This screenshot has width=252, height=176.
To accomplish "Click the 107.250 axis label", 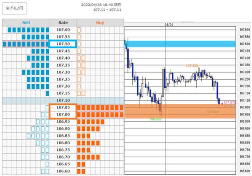I will coord(245,79).
